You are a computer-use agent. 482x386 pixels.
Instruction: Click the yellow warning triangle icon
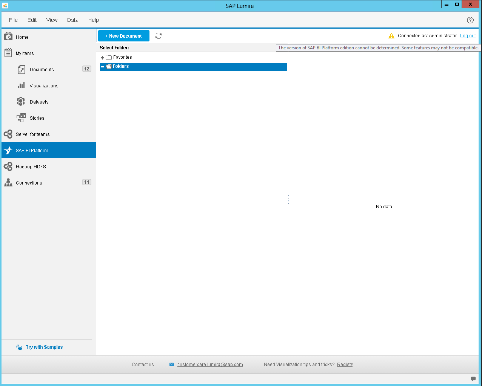391,36
